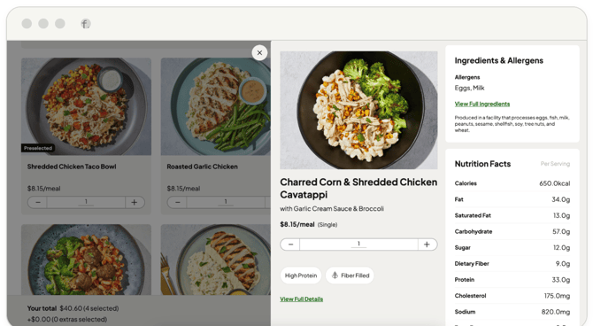Select the High Protein tag

(x=301, y=276)
